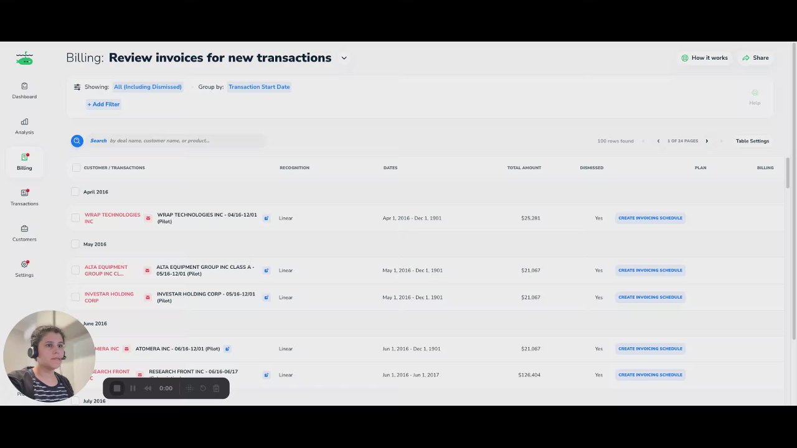Click the search input field
This screenshot has width=797, height=448.
(x=176, y=141)
